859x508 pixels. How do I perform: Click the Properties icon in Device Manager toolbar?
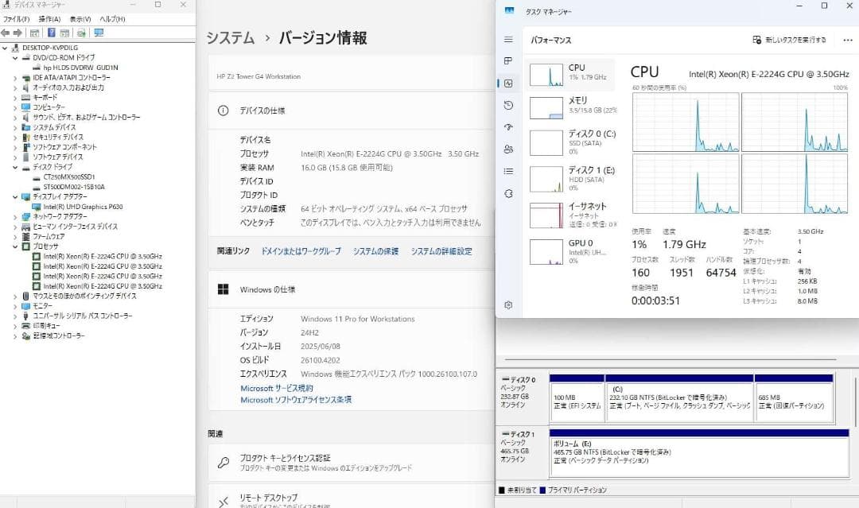coord(65,33)
